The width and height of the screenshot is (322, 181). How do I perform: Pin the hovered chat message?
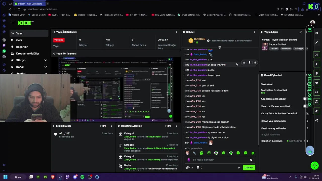point(249,63)
